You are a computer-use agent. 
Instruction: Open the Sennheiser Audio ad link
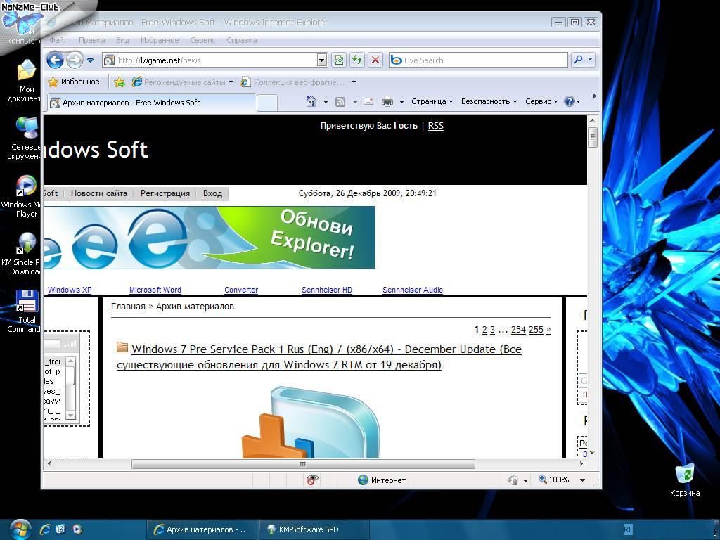tap(412, 290)
